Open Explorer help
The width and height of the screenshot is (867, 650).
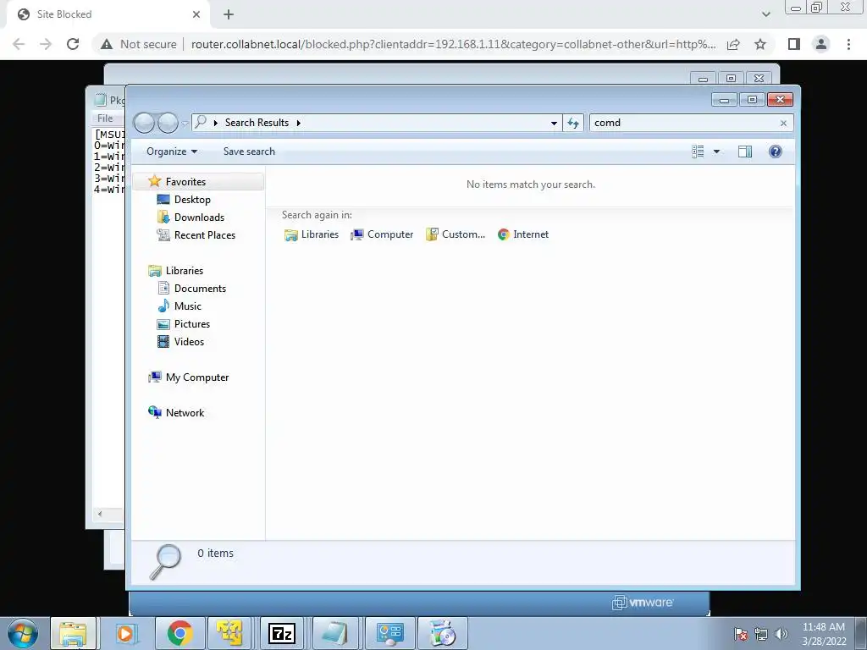[776, 151]
